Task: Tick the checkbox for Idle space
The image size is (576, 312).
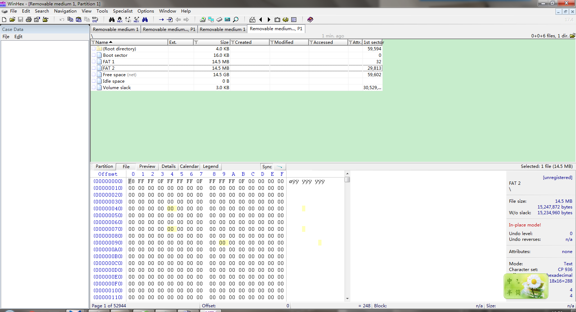Action: click(94, 81)
